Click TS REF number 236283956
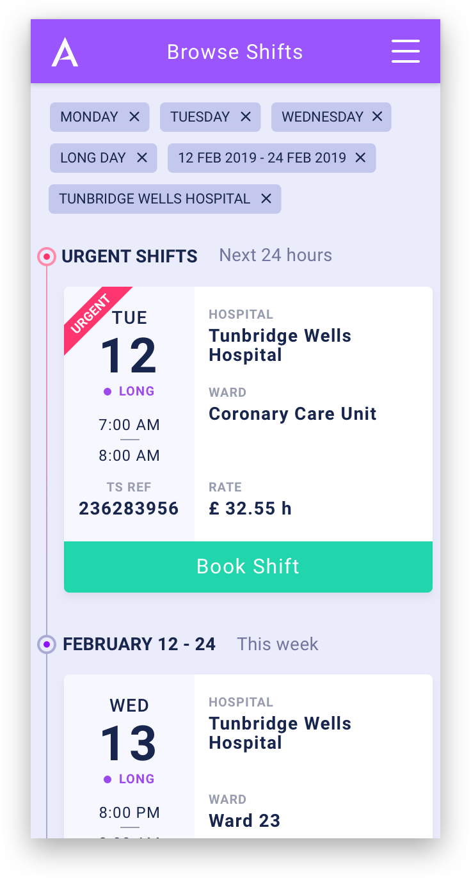The image size is (471, 878). pyautogui.click(x=129, y=509)
